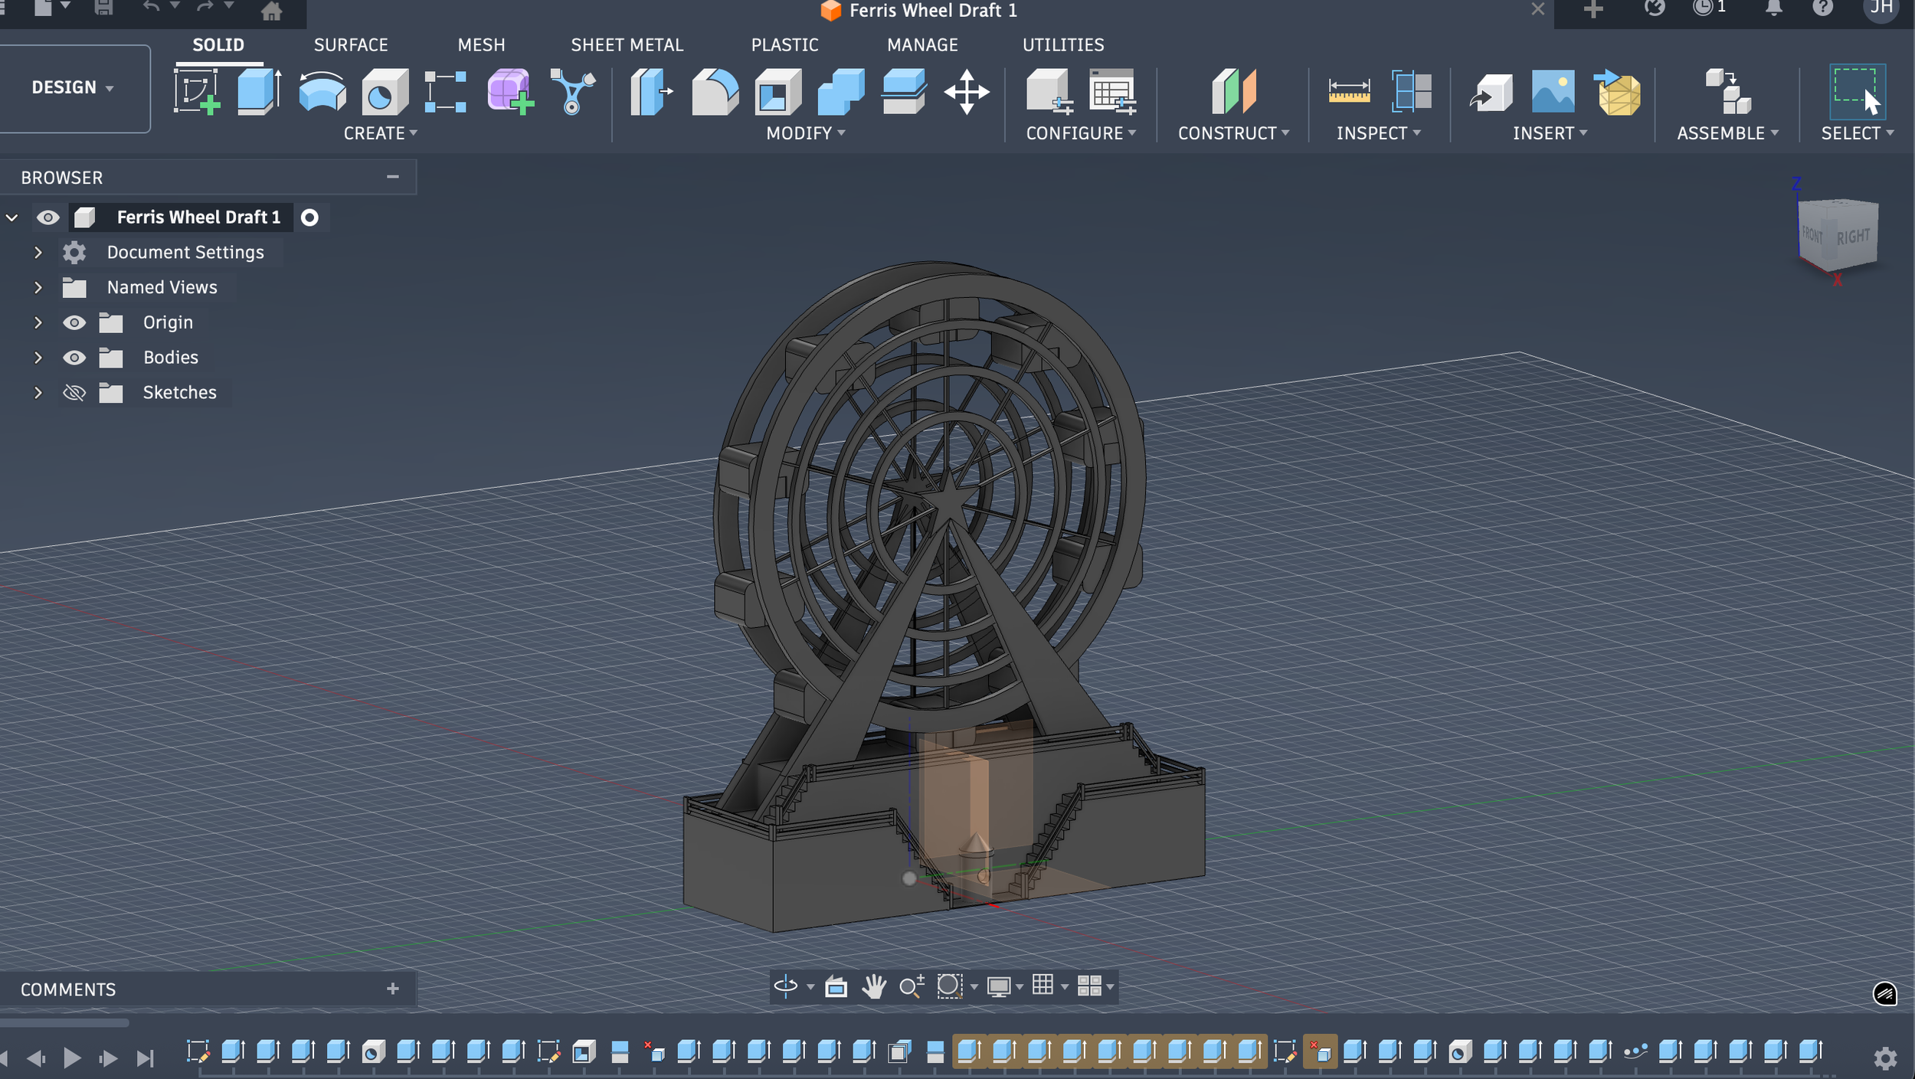The width and height of the screenshot is (1915, 1079).
Task: Open the DESIGN workspace dropdown
Action: (74, 87)
